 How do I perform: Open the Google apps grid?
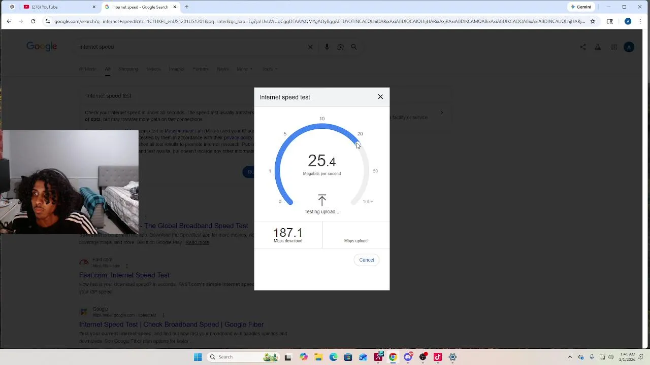(x=614, y=47)
